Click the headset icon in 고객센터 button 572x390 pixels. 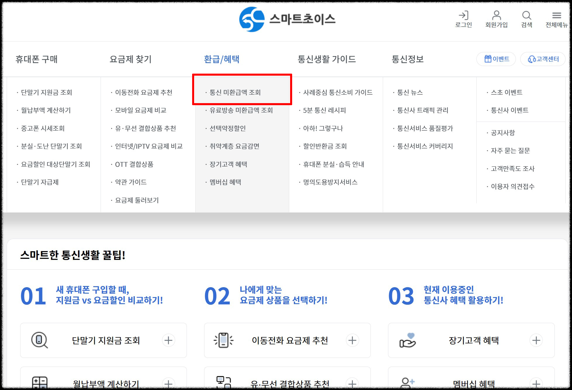click(531, 59)
